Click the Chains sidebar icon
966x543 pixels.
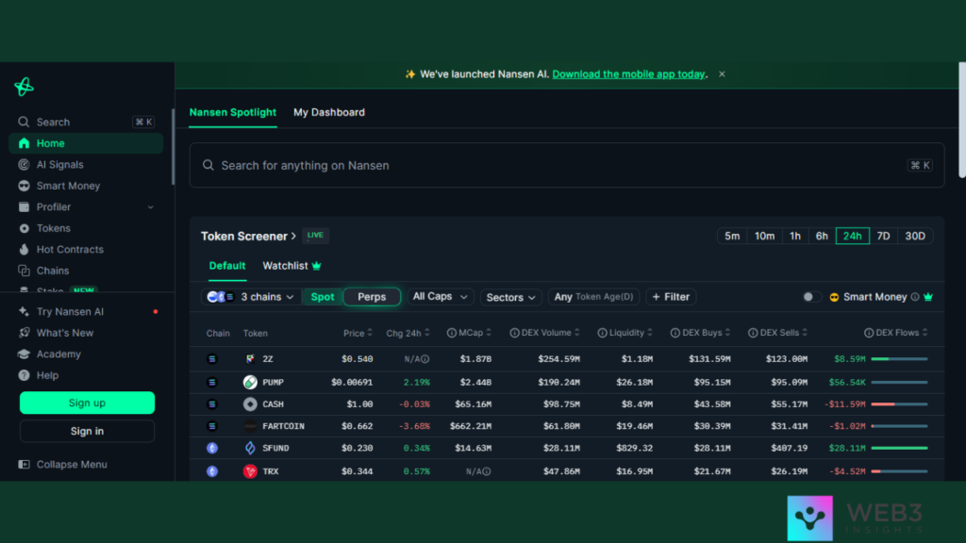[25, 271]
